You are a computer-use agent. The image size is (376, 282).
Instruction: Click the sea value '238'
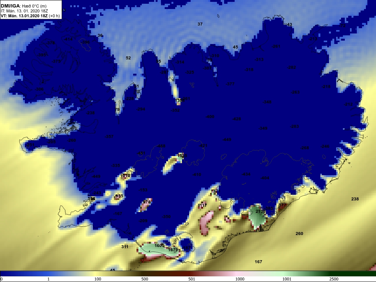click(355, 199)
